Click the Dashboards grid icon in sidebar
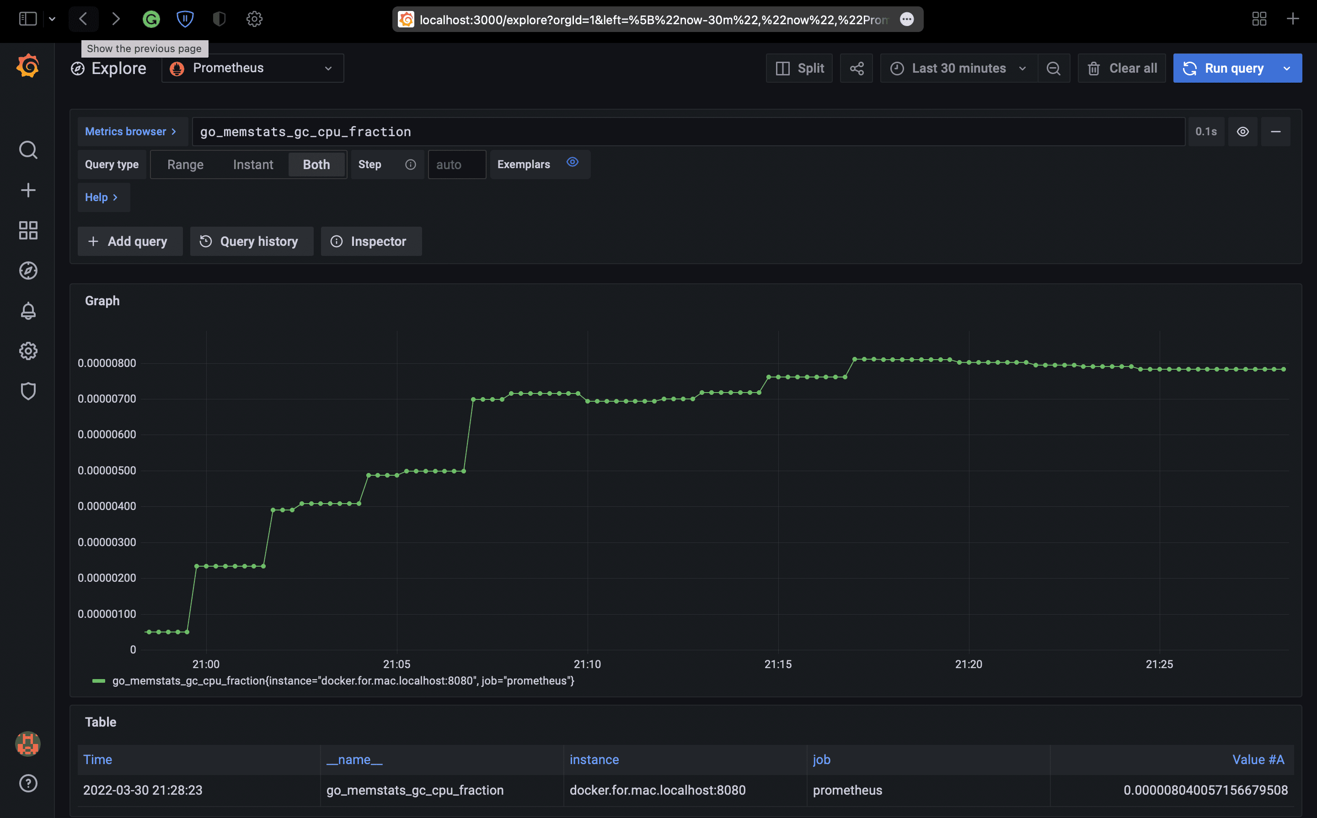This screenshot has width=1317, height=818. point(27,230)
